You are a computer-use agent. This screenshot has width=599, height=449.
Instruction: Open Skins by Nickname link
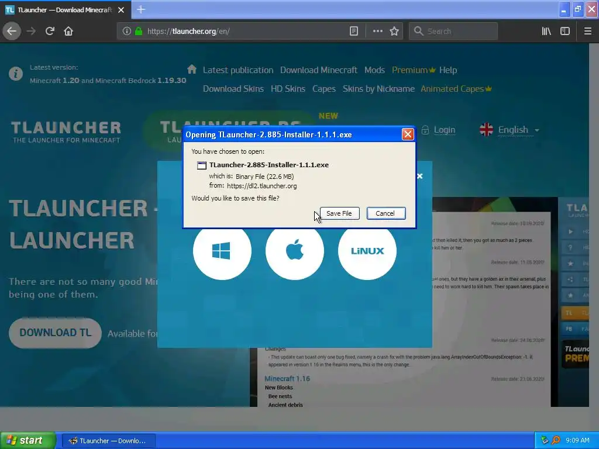(x=378, y=89)
